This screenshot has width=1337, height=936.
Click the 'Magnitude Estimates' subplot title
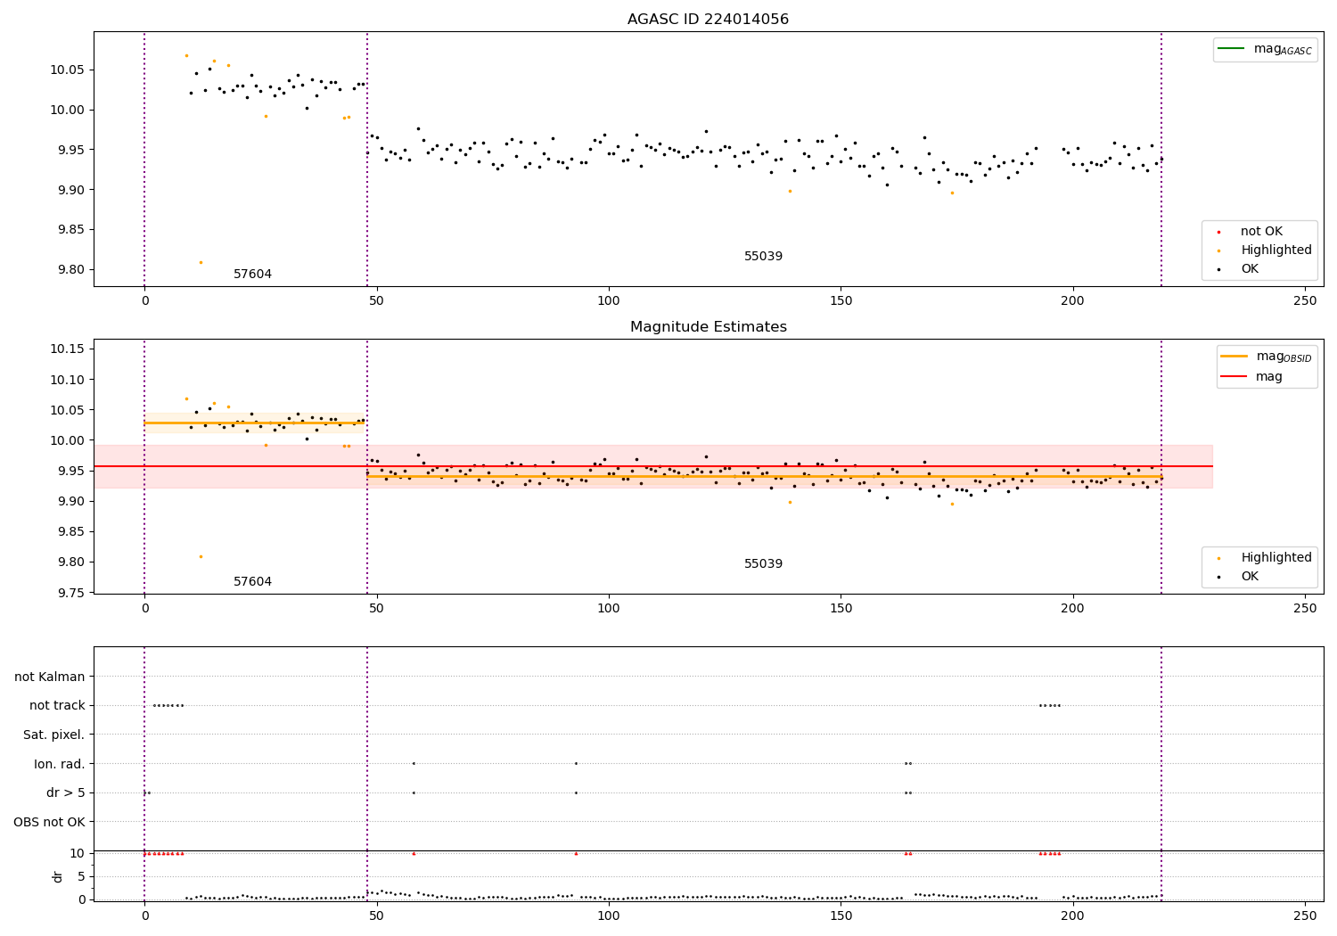(708, 327)
